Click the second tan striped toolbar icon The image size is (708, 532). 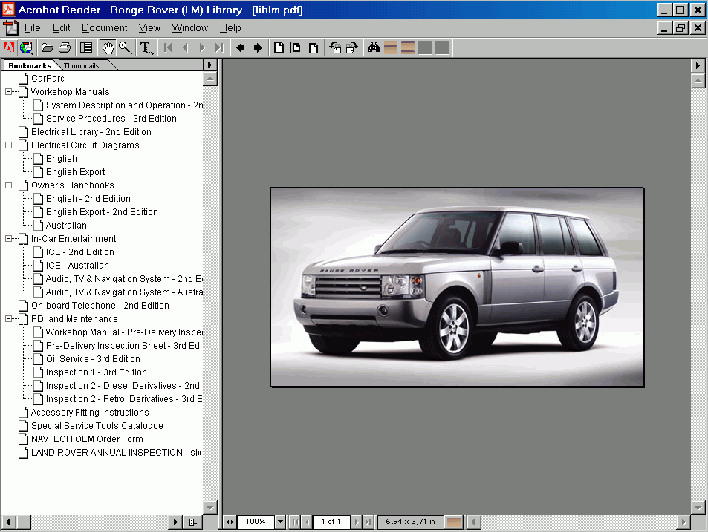pos(408,47)
